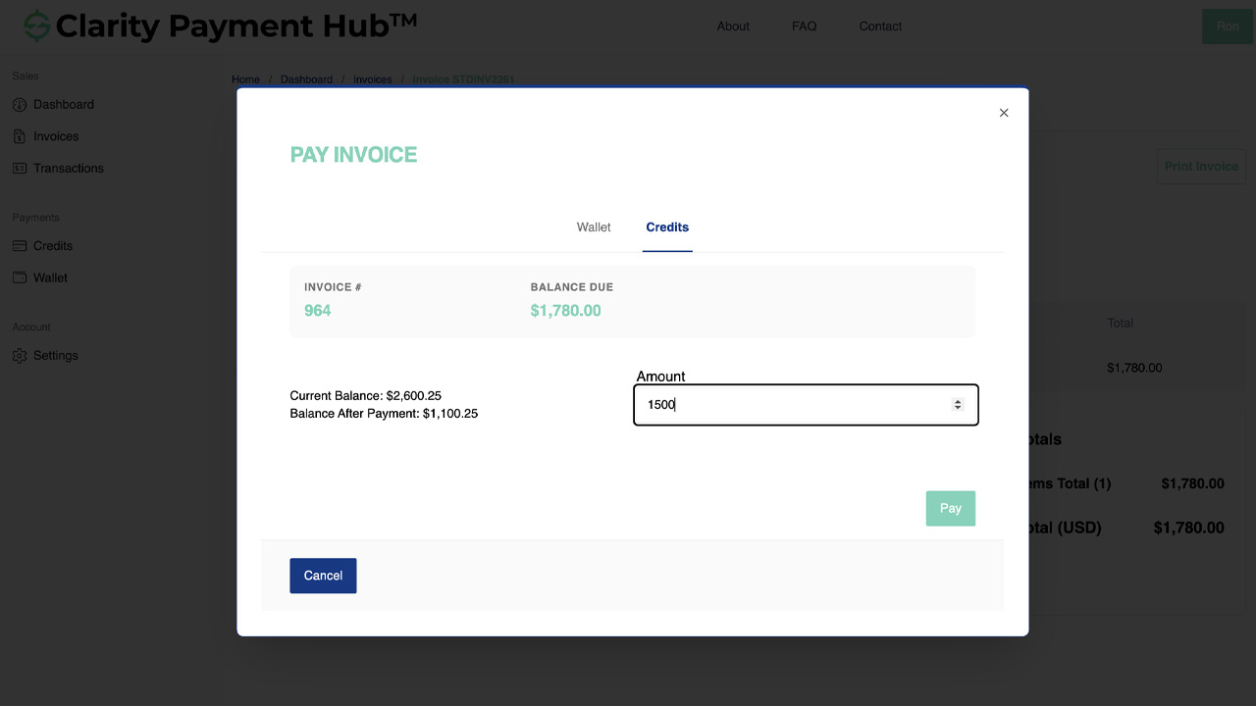
Task: Open the About page from the top nav
Action: [733, 26]
